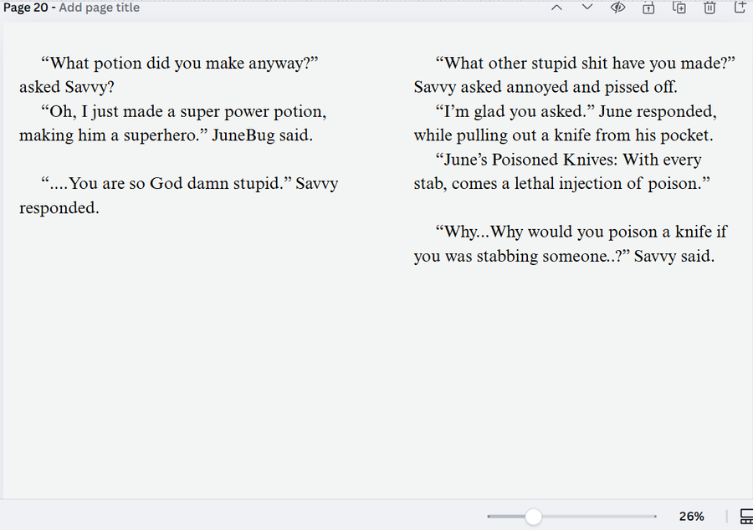
Task: Click the zoom slider track right end
Action: click(x=654, y=517)
